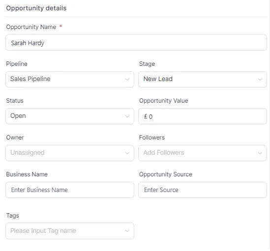Click the Tags label
Viewport: 270px width, 251px height.
[13, 216]
